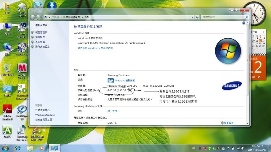271x152 pixels.
Task: Open 系統保護 (System protection) link
Action: point(40,42)
